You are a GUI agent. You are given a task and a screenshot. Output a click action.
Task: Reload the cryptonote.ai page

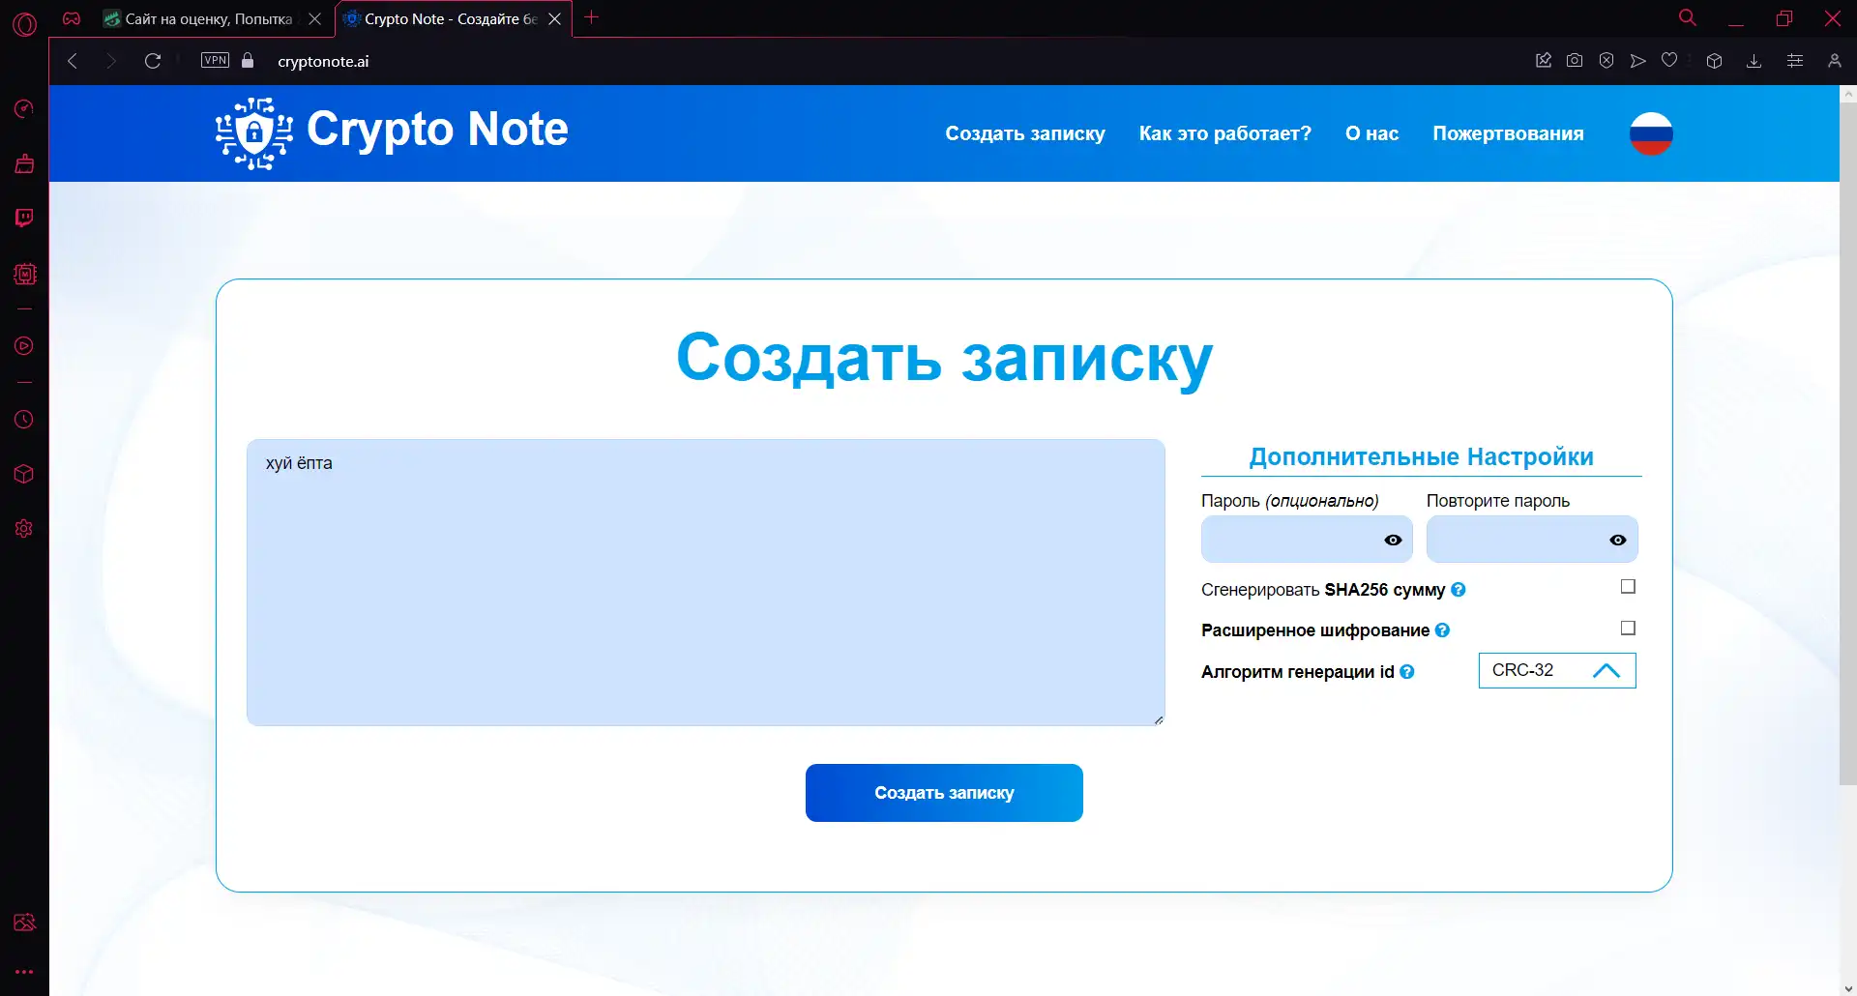click(x=153, y=61)
